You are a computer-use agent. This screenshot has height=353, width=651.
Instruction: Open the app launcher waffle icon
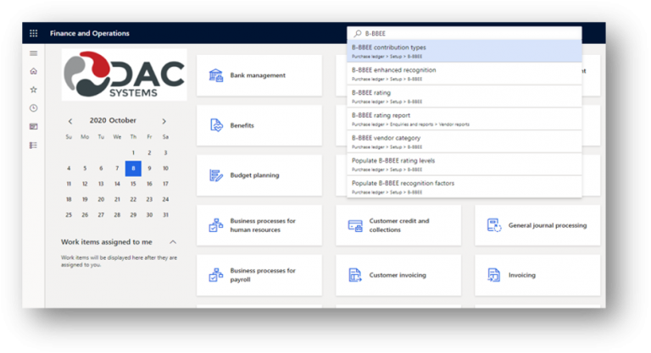pyautogui.click(x=34, y=34)
